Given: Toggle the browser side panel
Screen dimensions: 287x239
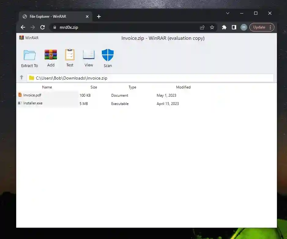Looking at the screenshot, I should [234, 27].
